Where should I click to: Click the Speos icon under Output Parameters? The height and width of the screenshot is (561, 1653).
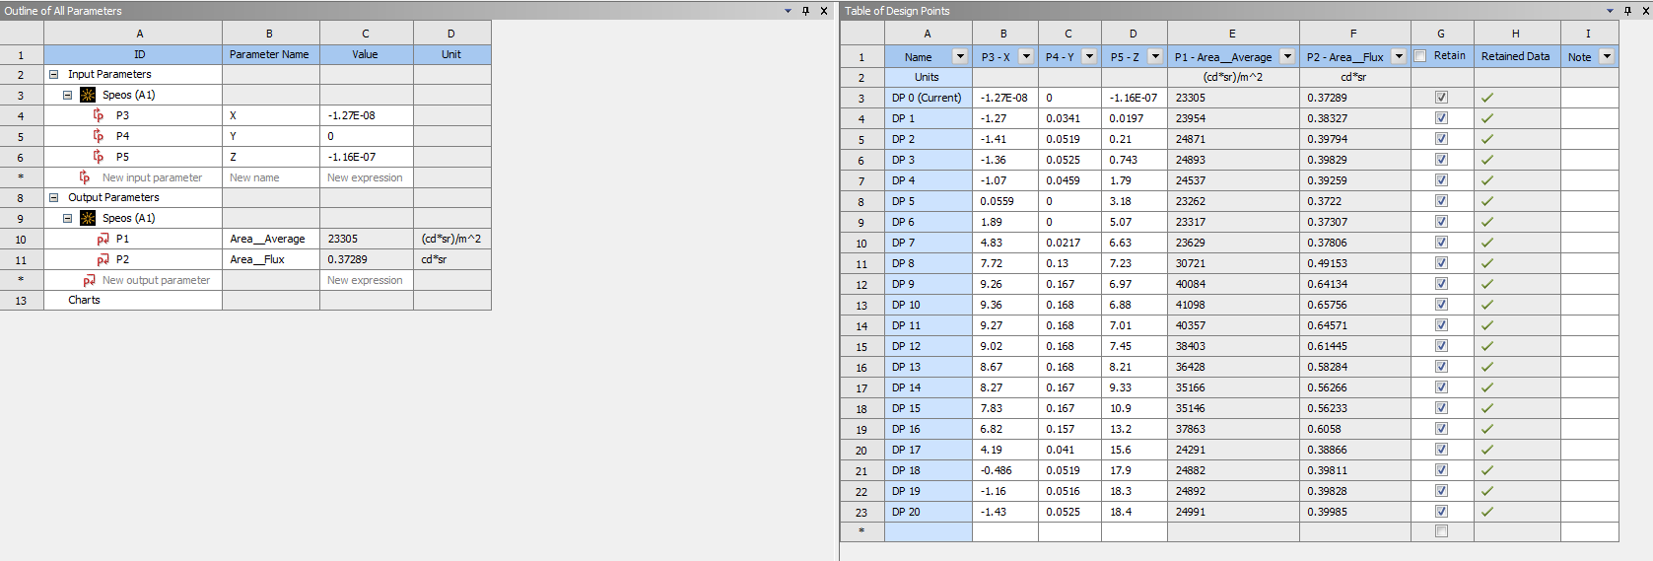pyautogui.click(x=88, y=218)
